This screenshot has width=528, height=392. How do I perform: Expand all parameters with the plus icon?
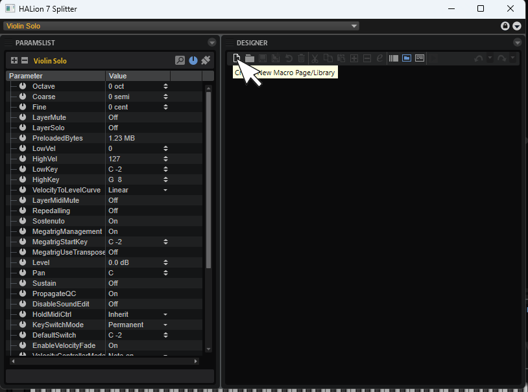point(14,60)
